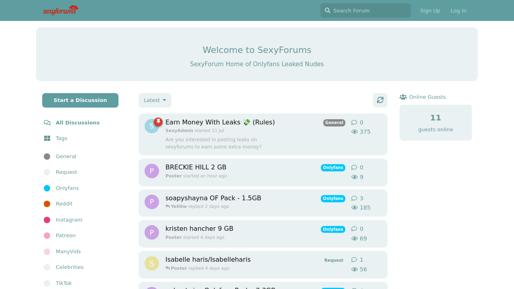Image resolution: width=514 pixels, height=289 pixels.
Task: Open the Sign Up link
Action: coord(430,10)
